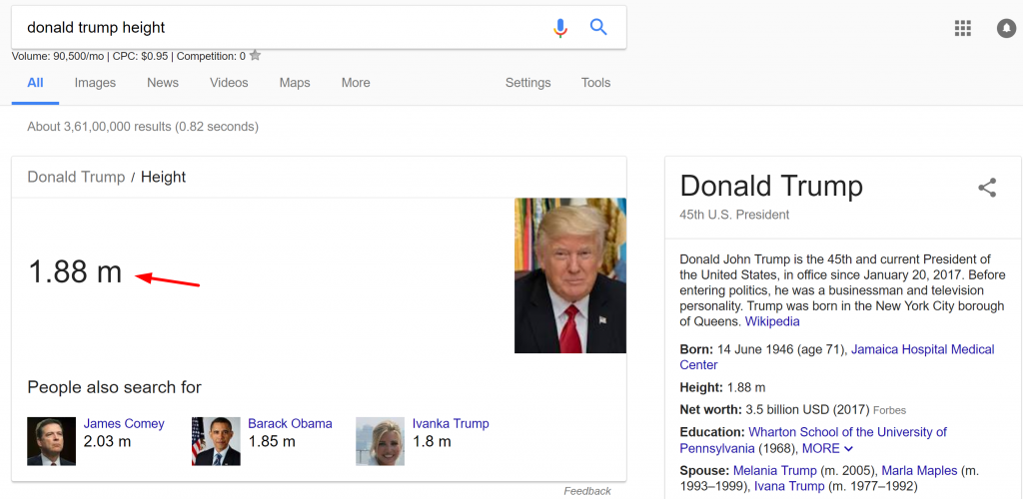The image size is (1023, 499).
Task: Click James Comey's 2.03 m height value
Action: (107, 442)
